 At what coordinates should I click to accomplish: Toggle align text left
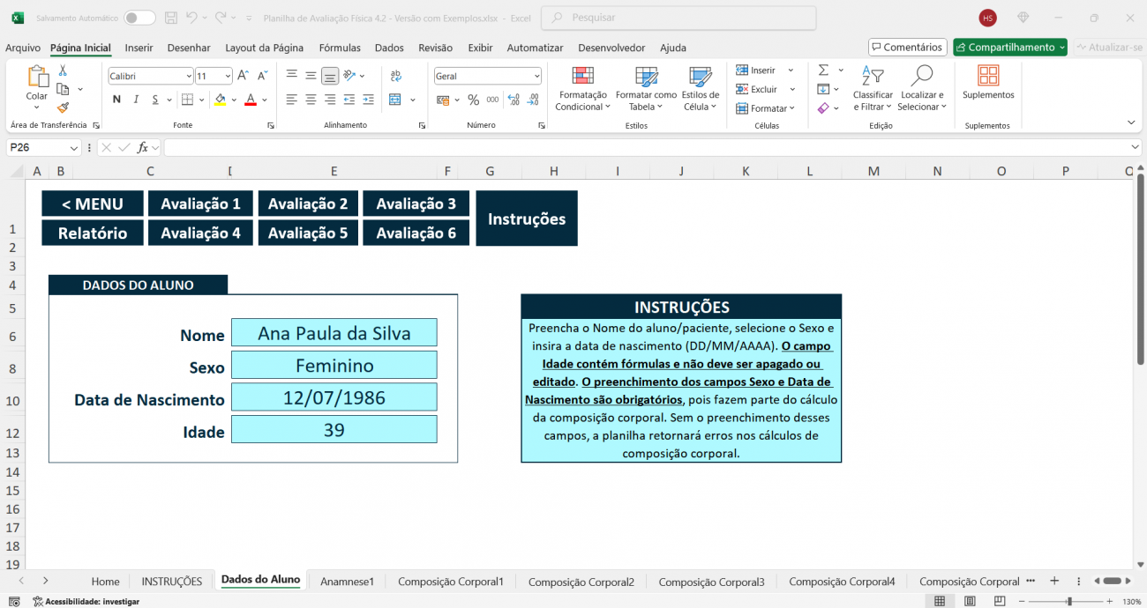coord(291,100)
